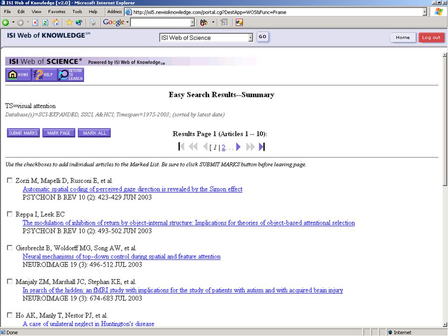
Task: Open the File menu
Action: [x=7, y=12]
